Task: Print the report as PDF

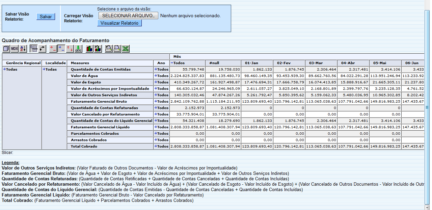Action: 117,49
